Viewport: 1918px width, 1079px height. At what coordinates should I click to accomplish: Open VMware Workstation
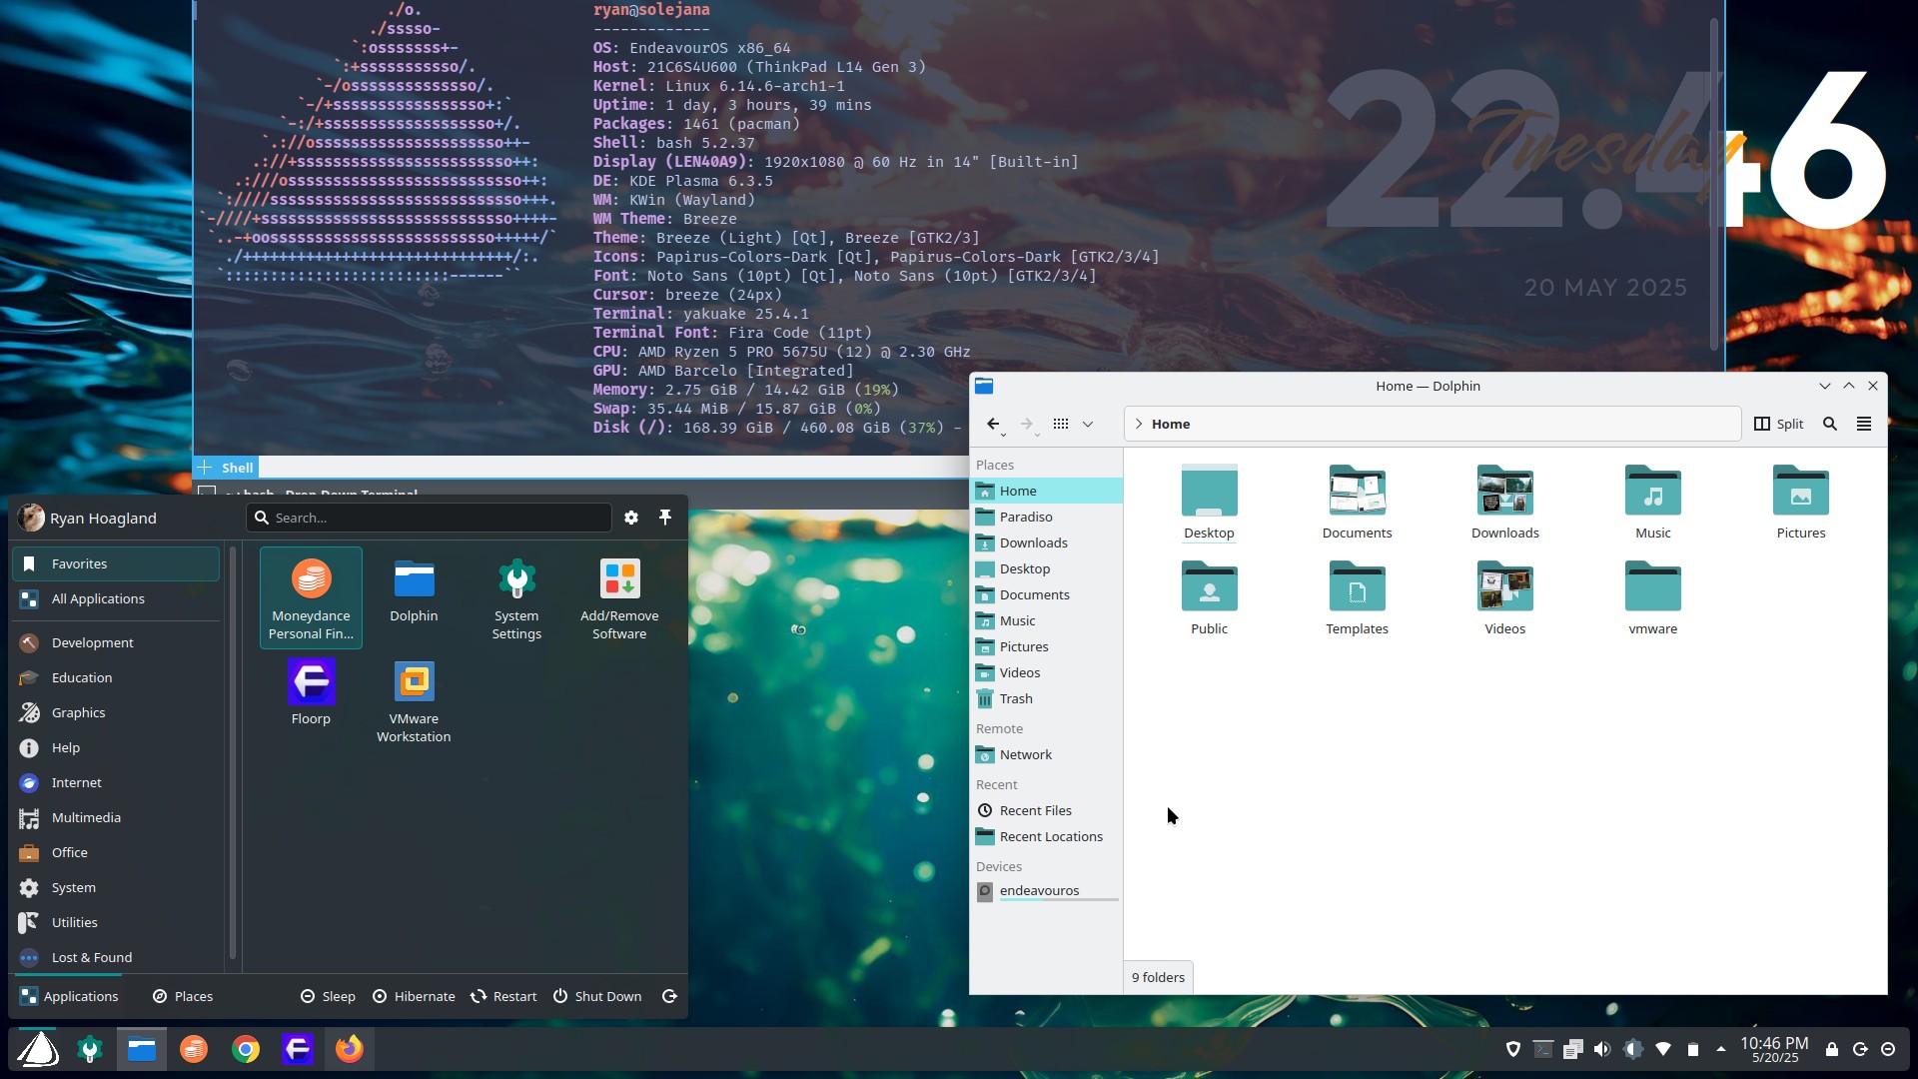[x=414, y=700]
